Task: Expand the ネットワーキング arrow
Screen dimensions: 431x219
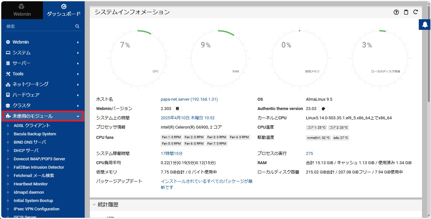Action: point(78,84)
